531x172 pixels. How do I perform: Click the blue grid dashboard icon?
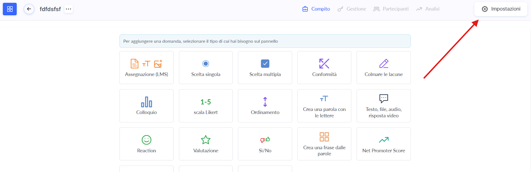pos(10,9)
